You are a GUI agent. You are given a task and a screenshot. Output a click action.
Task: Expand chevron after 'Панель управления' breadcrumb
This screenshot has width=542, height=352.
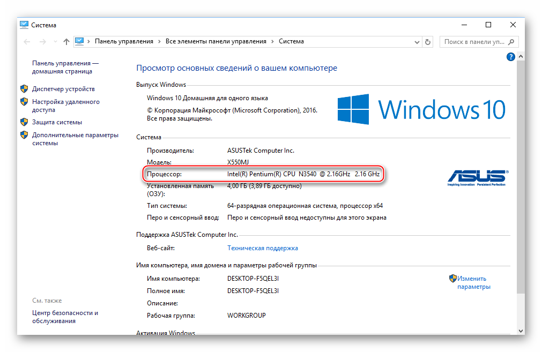tap(159, 42)
